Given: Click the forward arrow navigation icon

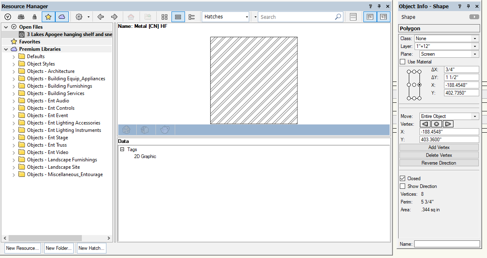Looking at the screenshot, I should pos(114,17).
